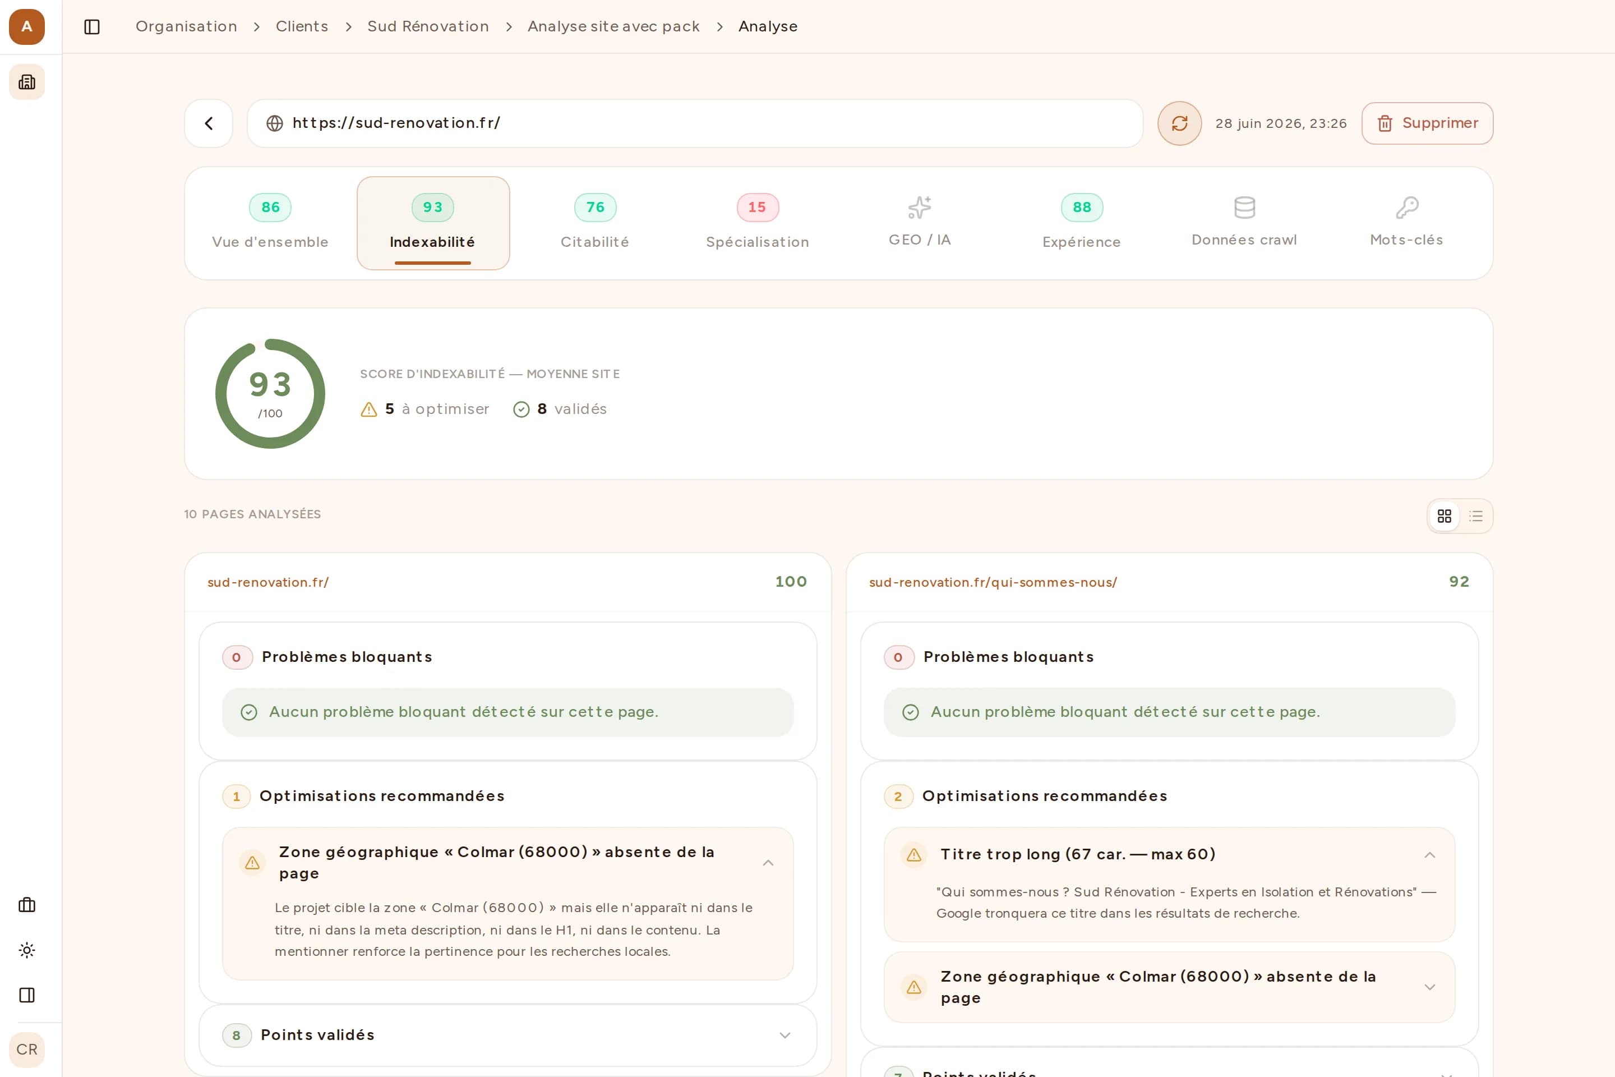Click check icon in homepage no-blocking message

coord(248,712)
